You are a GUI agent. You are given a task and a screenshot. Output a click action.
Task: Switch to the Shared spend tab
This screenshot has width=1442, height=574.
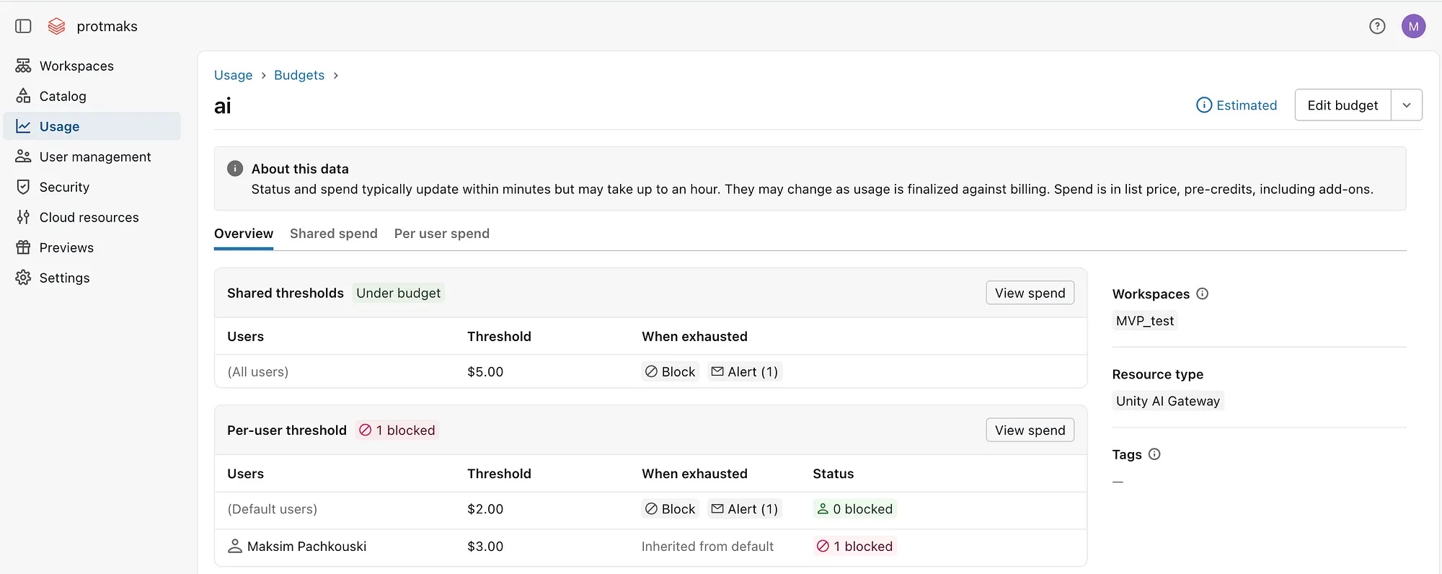click(x=333, y=234)
